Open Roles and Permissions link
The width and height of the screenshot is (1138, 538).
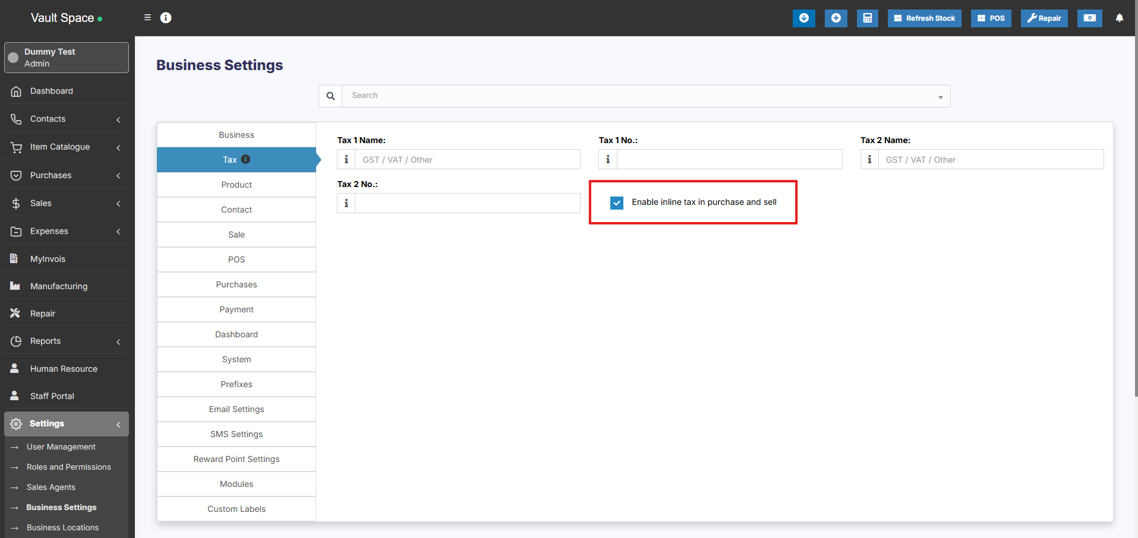(x=68, y=467)
